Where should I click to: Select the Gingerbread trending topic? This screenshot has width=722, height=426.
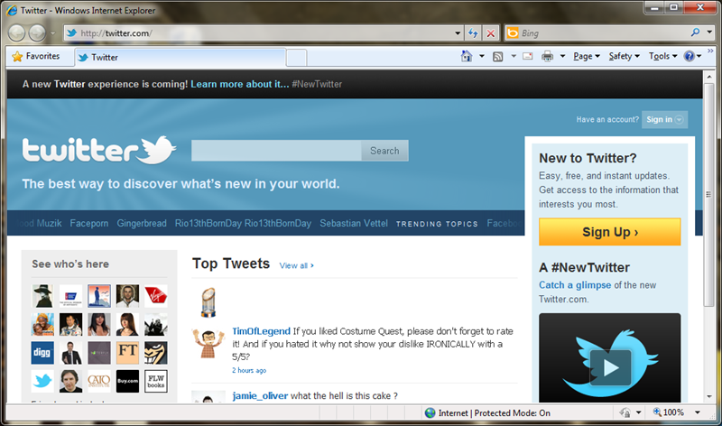pos(142,223)
